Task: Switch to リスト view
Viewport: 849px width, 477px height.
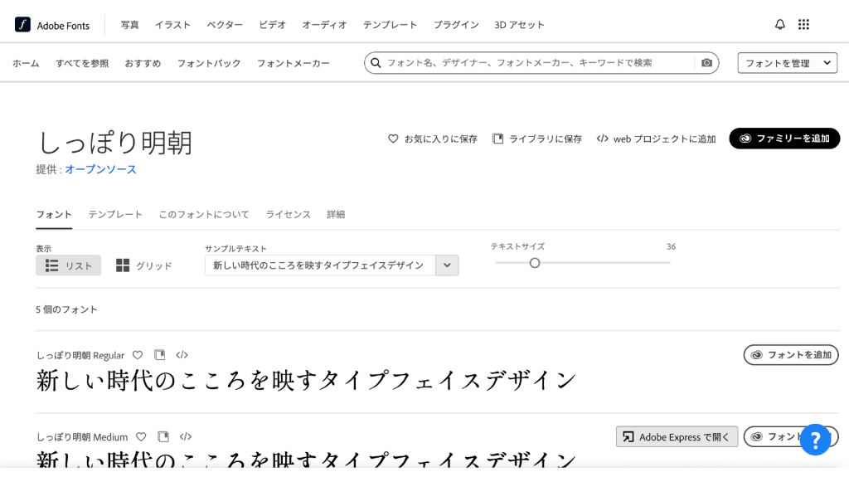Action: coord(68,265)
